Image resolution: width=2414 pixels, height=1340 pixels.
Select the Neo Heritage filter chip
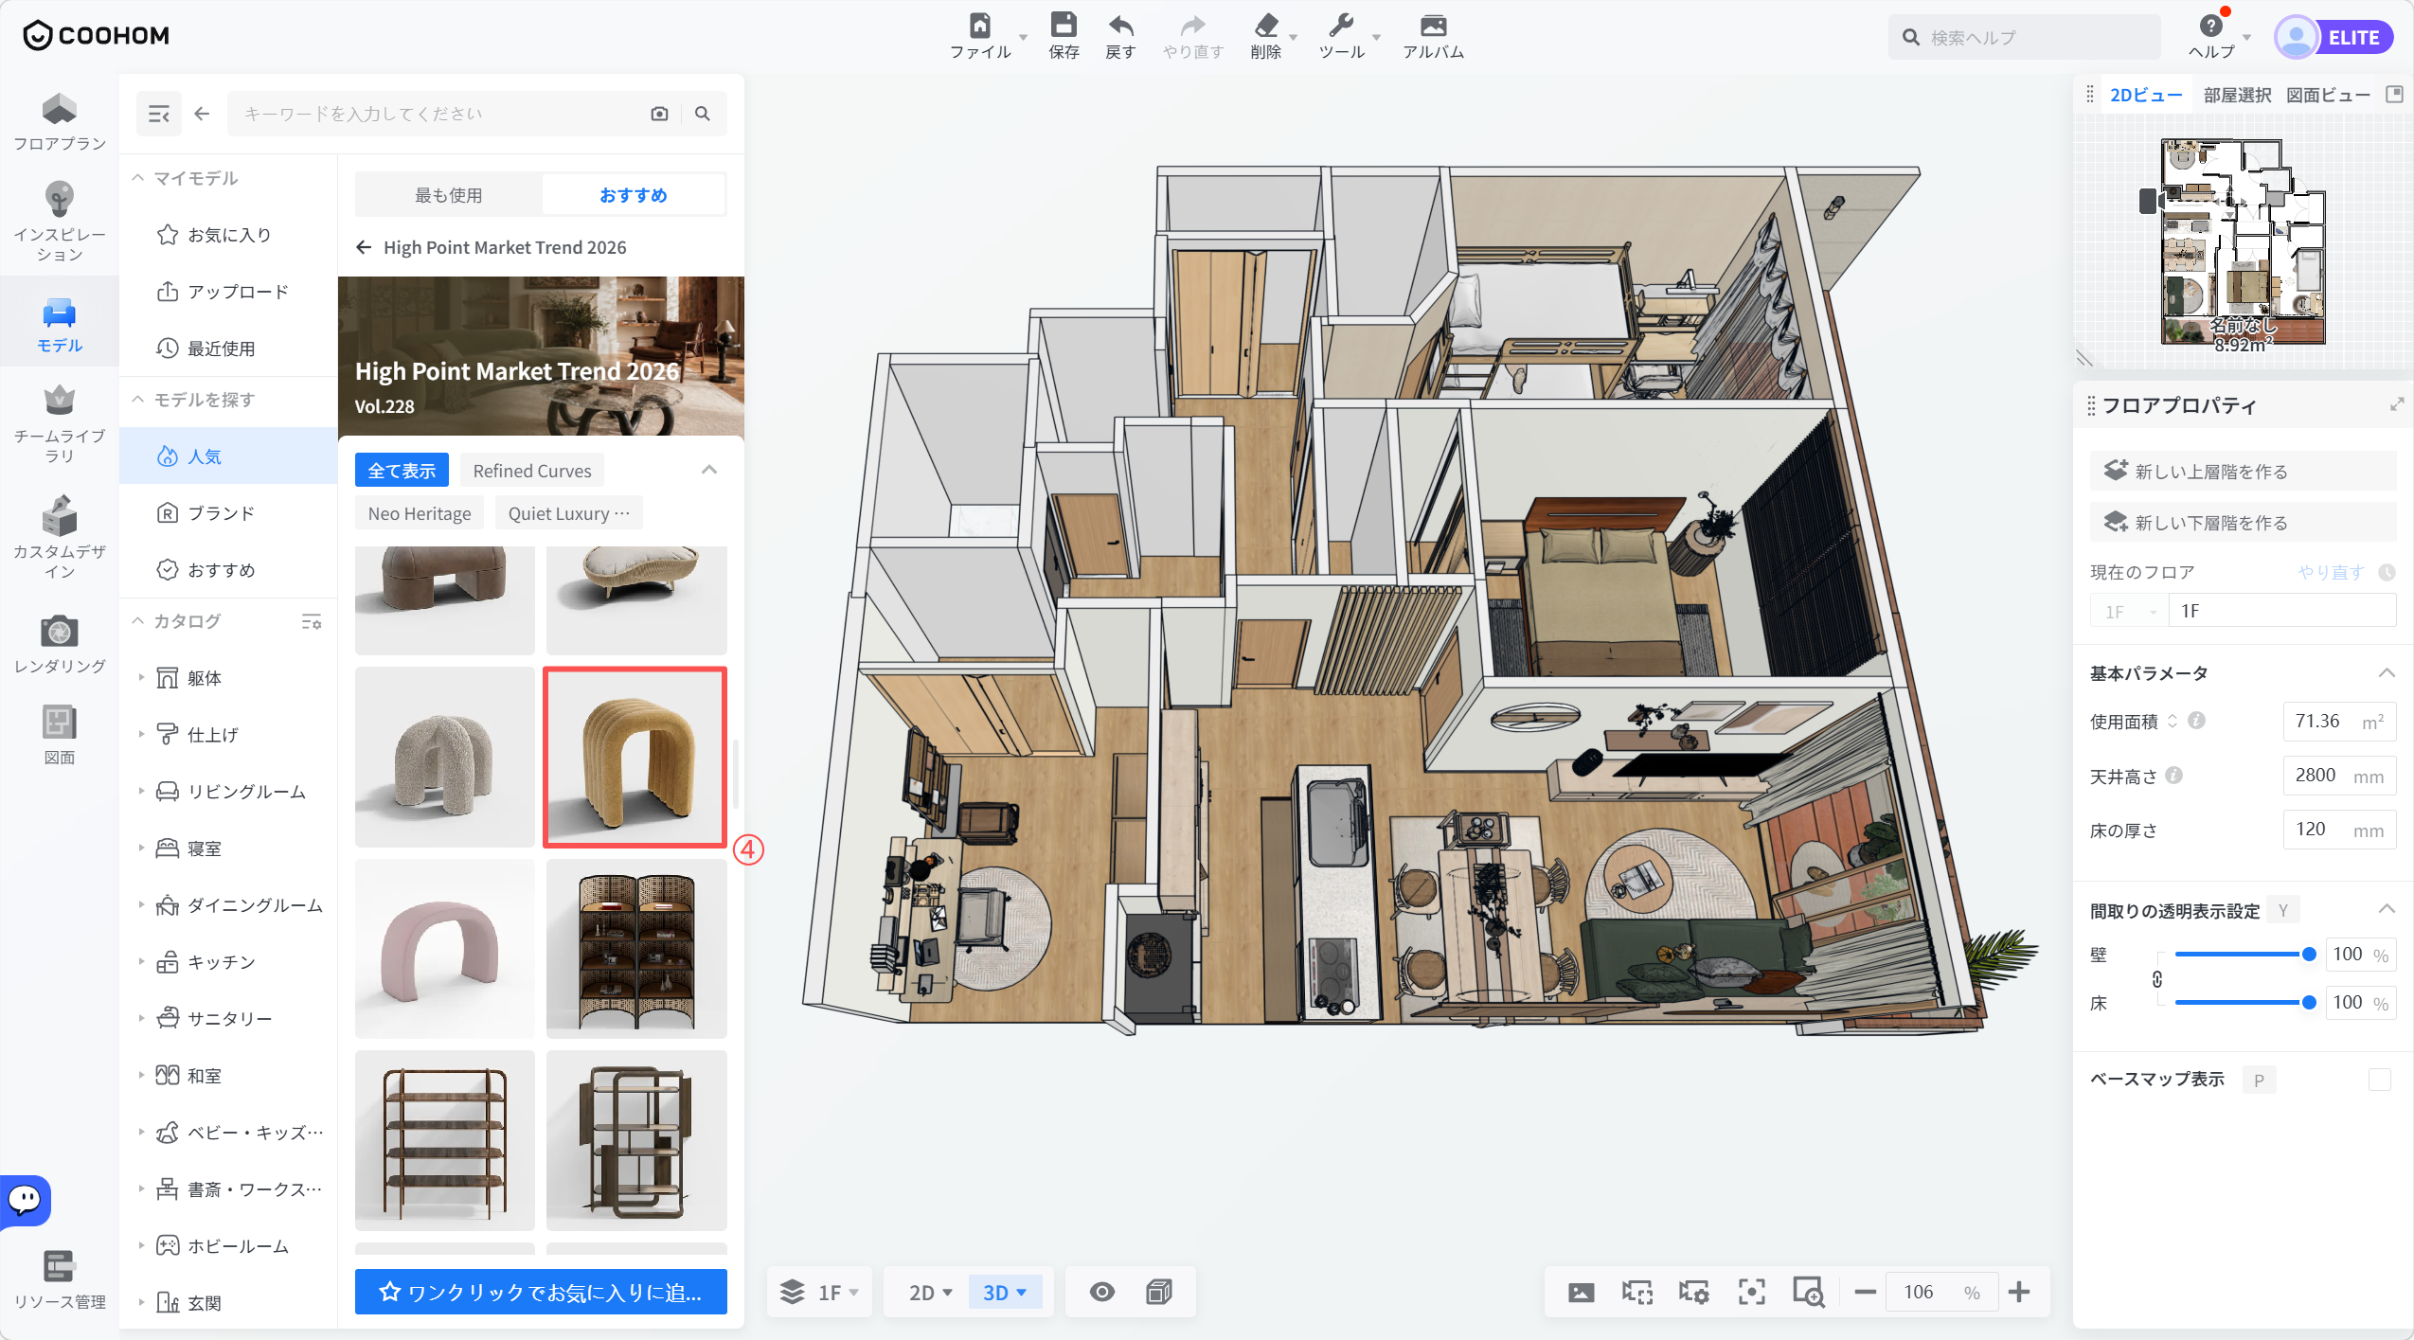tap(420, 513)
